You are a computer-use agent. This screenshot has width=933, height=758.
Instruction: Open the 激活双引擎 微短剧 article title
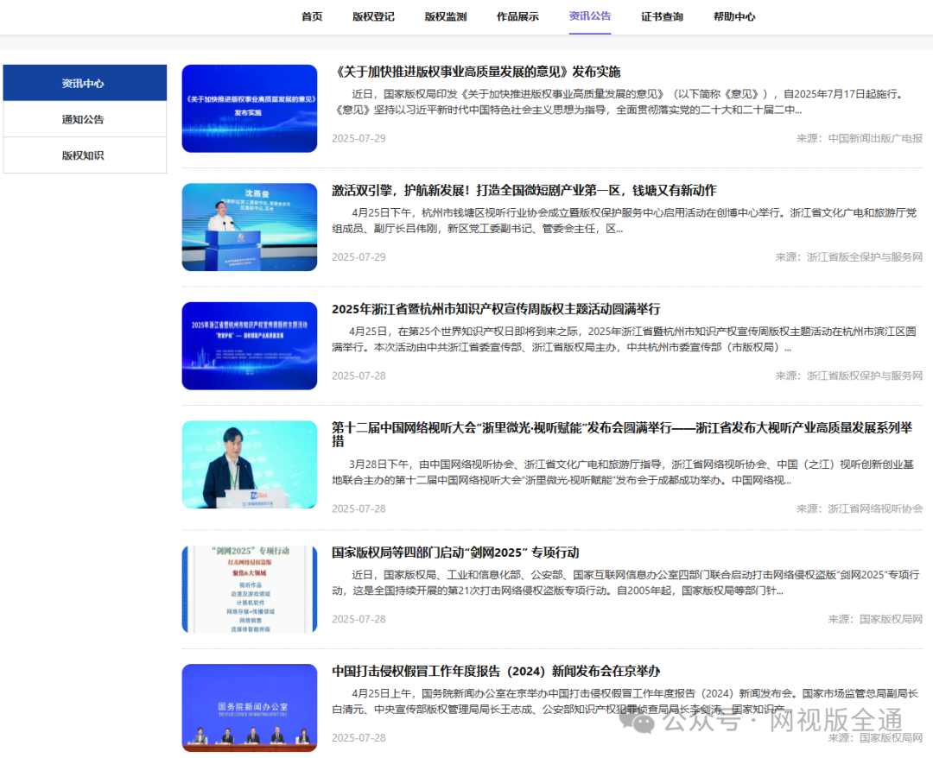(x=524, y=191)
